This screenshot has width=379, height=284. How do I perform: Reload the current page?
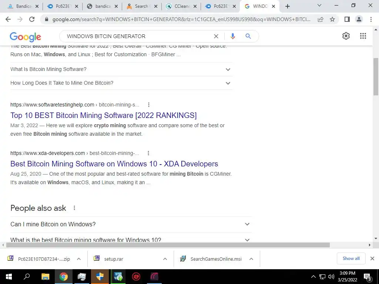pyautogui.click(x=32, y=19)
